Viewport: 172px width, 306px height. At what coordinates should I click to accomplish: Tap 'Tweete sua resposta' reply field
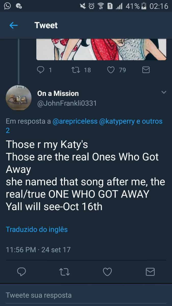[x=39, y=295]
